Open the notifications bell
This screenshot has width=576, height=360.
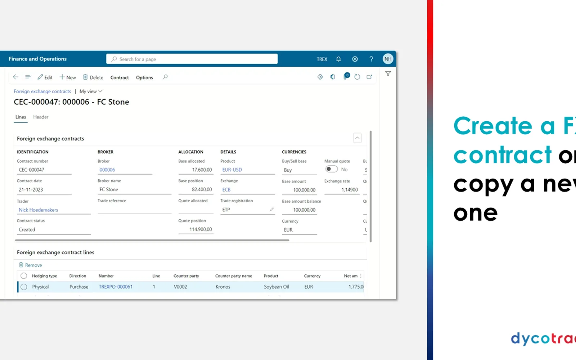pos(338,59)
